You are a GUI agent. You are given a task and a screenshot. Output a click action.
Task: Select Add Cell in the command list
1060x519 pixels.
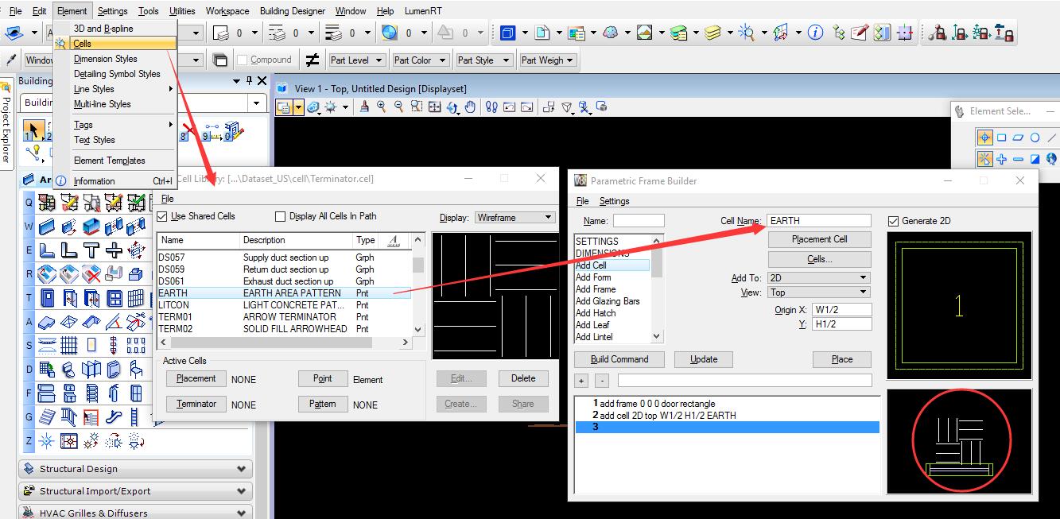pos(612,265)
